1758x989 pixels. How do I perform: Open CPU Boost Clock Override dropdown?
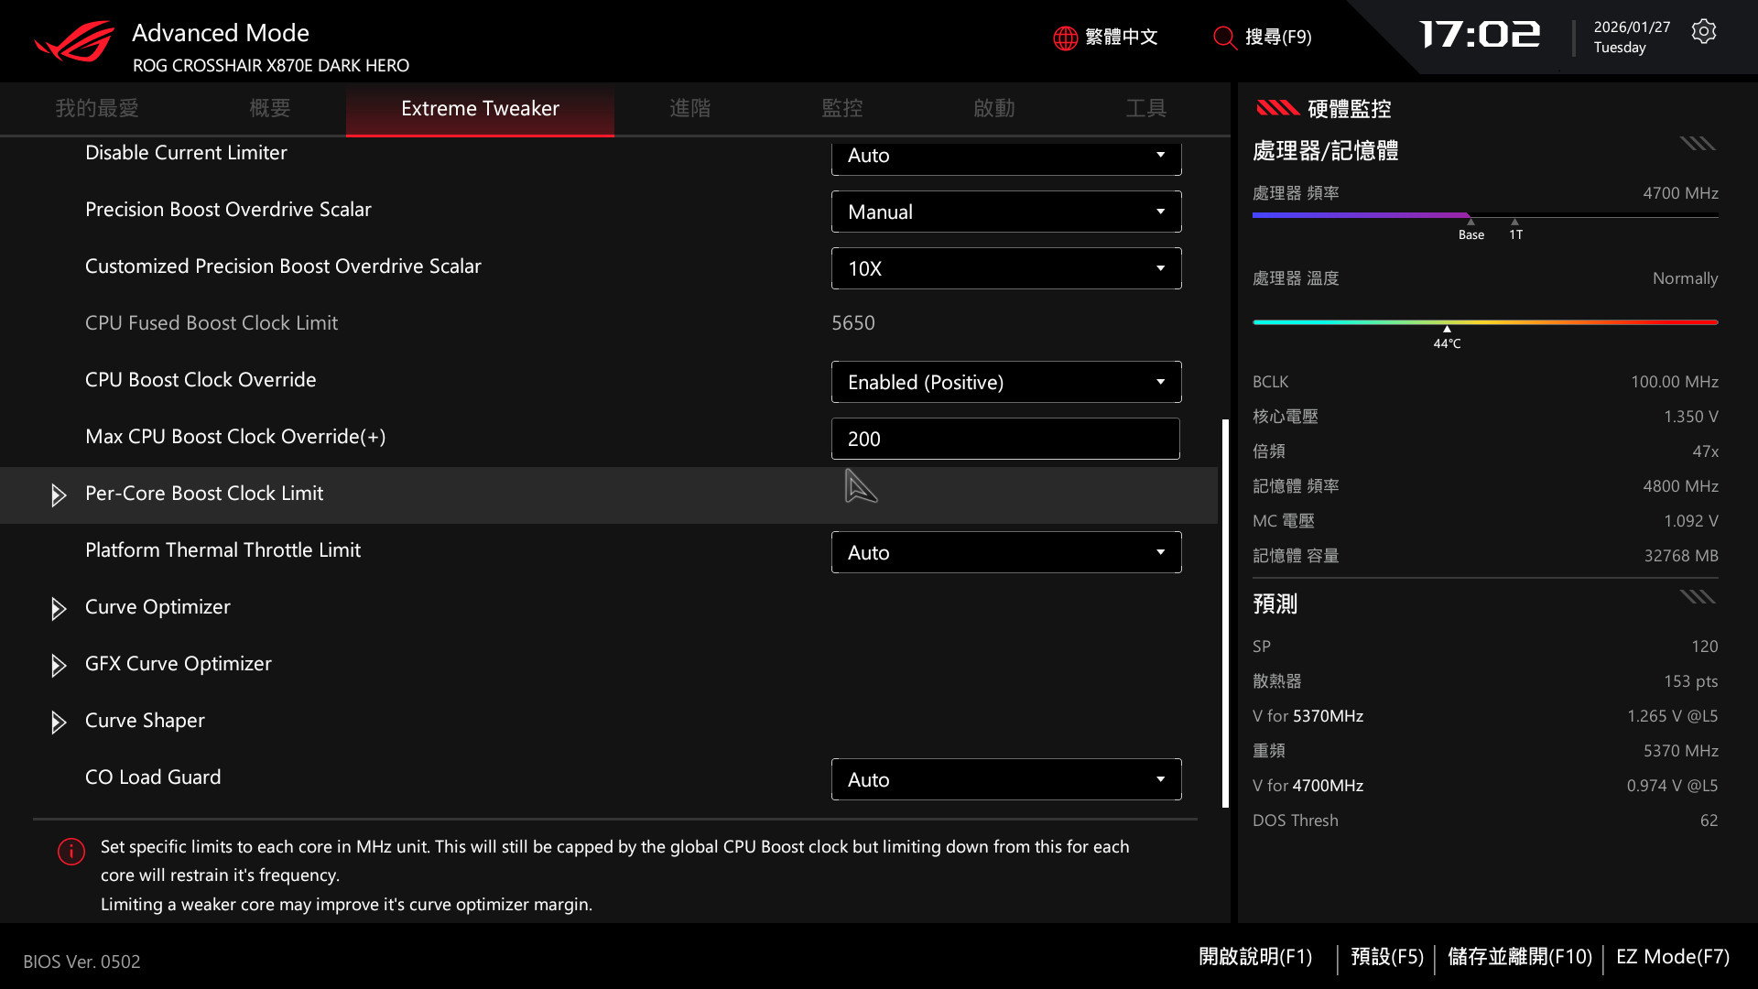(x=1005, y=382)
